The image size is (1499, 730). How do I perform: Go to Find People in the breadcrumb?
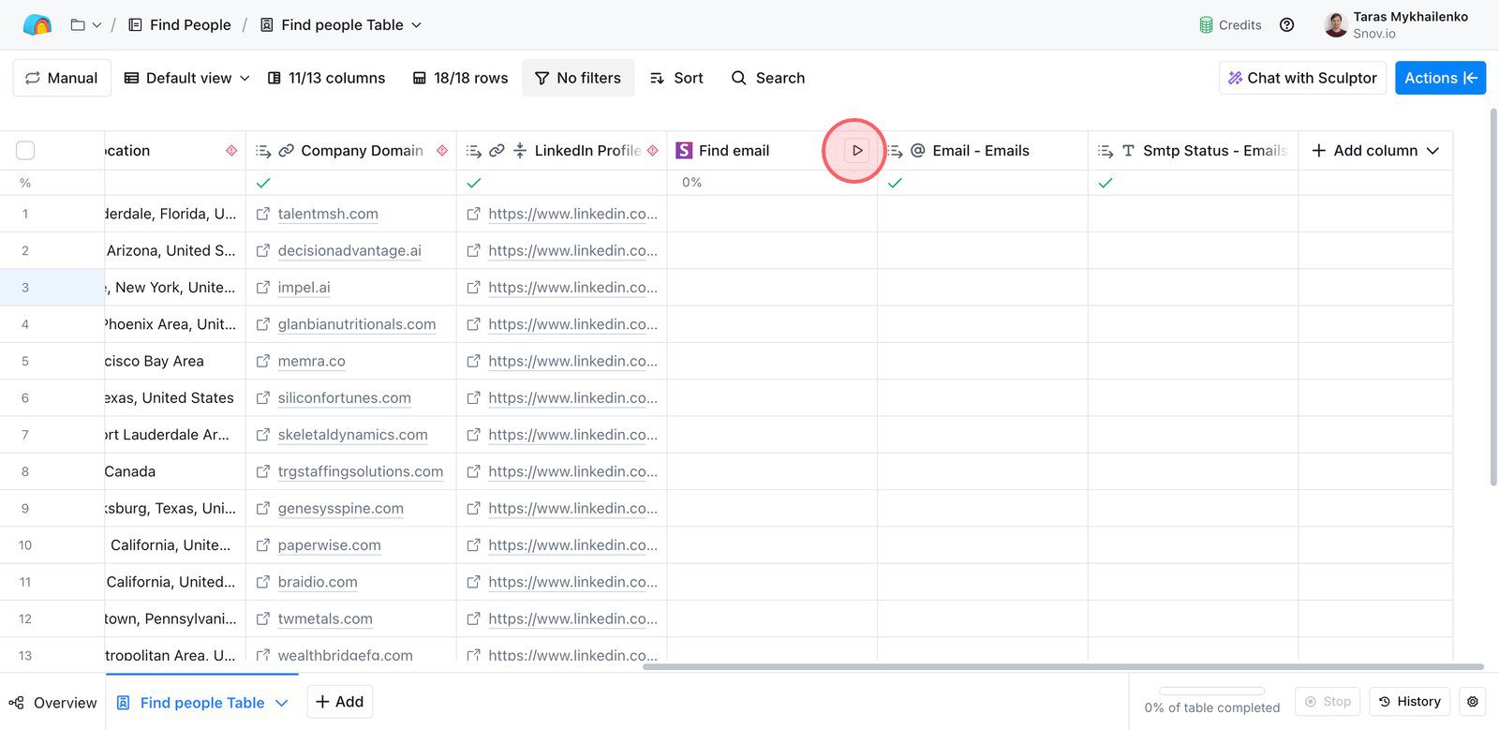click(189, 25)
